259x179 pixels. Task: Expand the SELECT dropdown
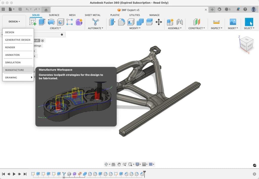tap(249, 28)
